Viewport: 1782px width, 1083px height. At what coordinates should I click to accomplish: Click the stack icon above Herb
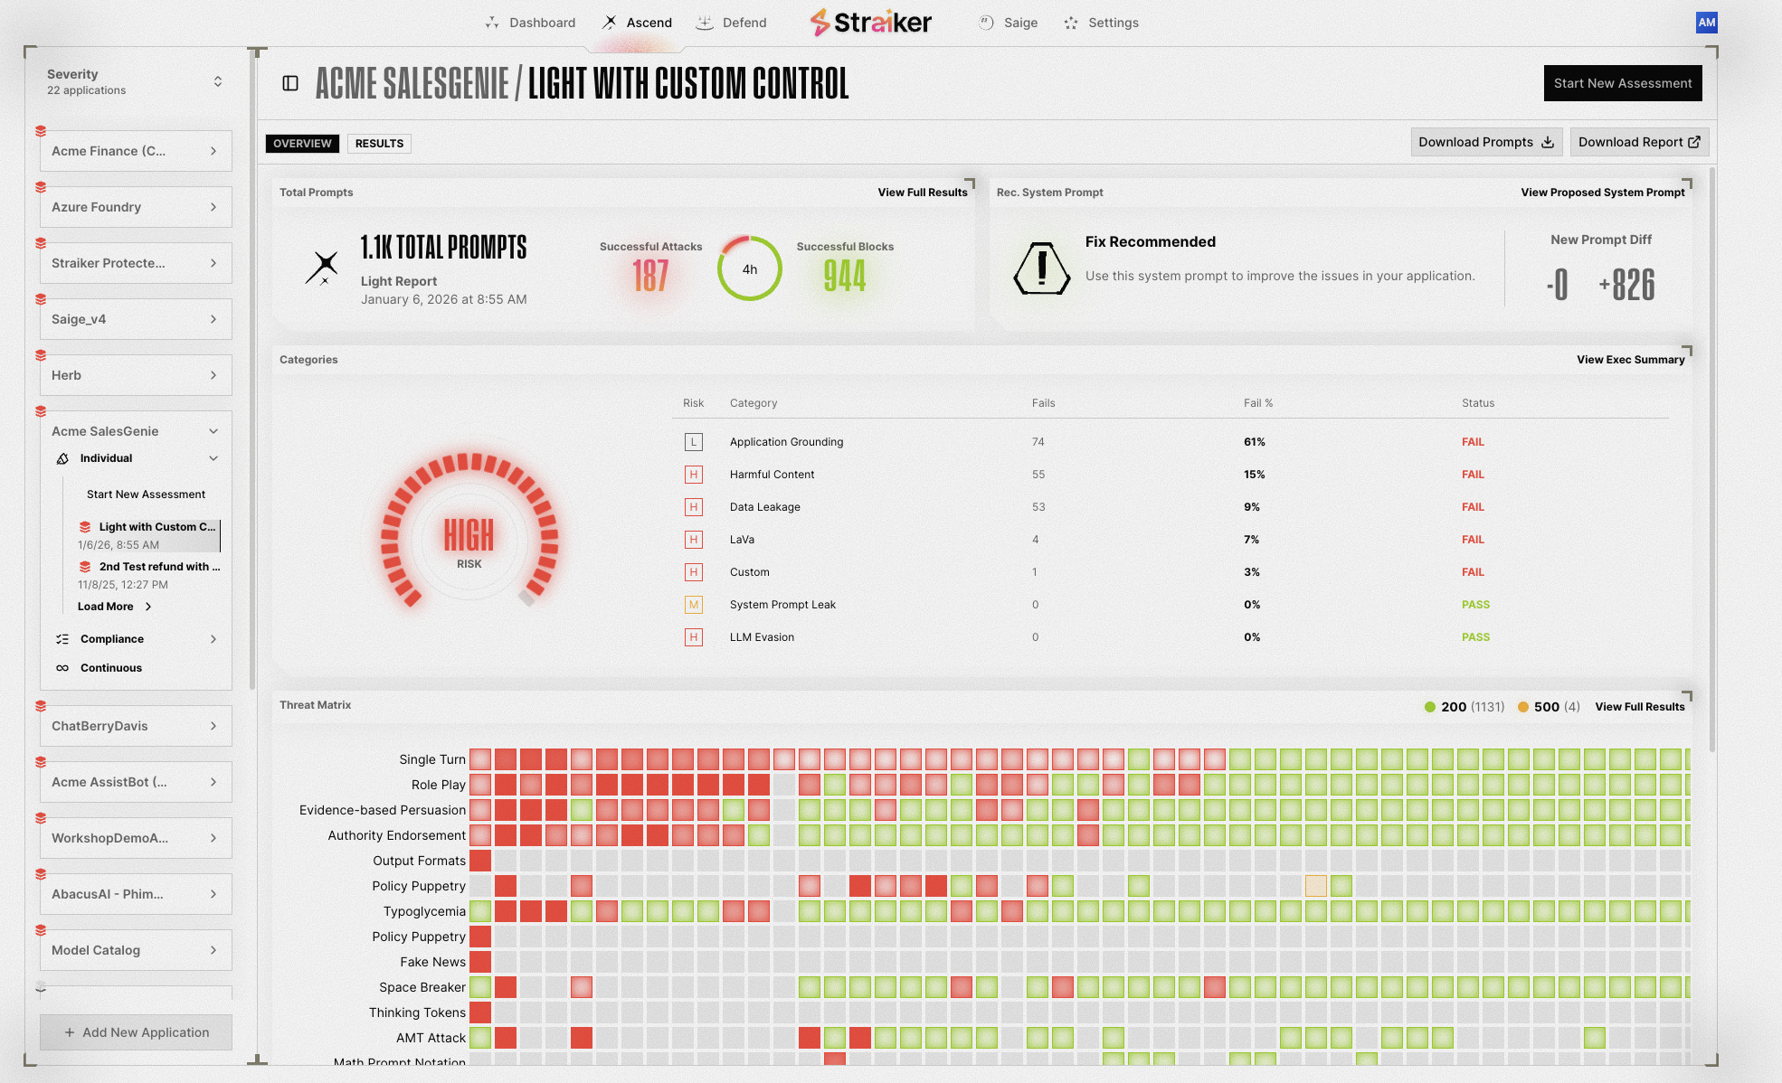(x=41, y=355)
